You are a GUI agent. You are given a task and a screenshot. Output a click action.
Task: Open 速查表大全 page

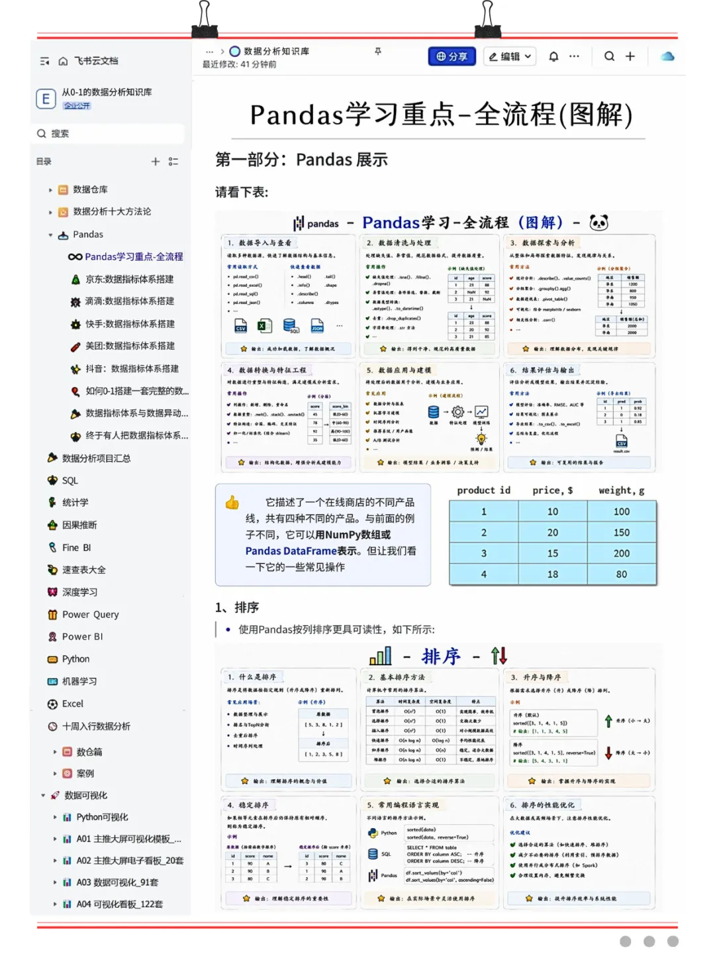(x=83, y=570)
